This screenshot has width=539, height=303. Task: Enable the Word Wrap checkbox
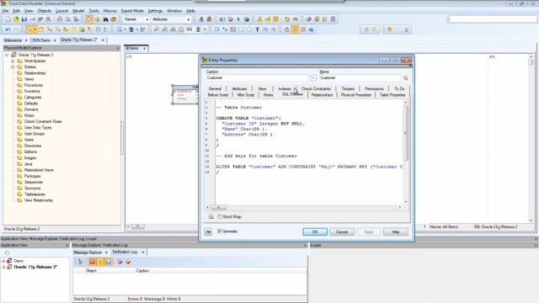tap(220, 217)
